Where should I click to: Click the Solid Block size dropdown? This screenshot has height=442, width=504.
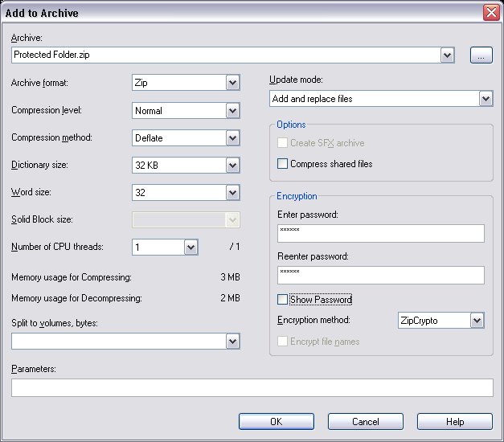[186, 220]
